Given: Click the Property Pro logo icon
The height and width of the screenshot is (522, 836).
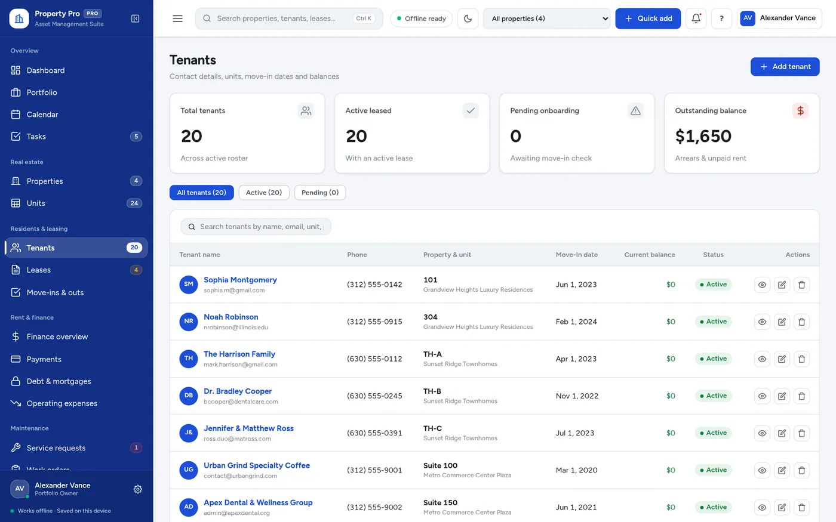Looking at the screenshot, I should tap(19, 18).
